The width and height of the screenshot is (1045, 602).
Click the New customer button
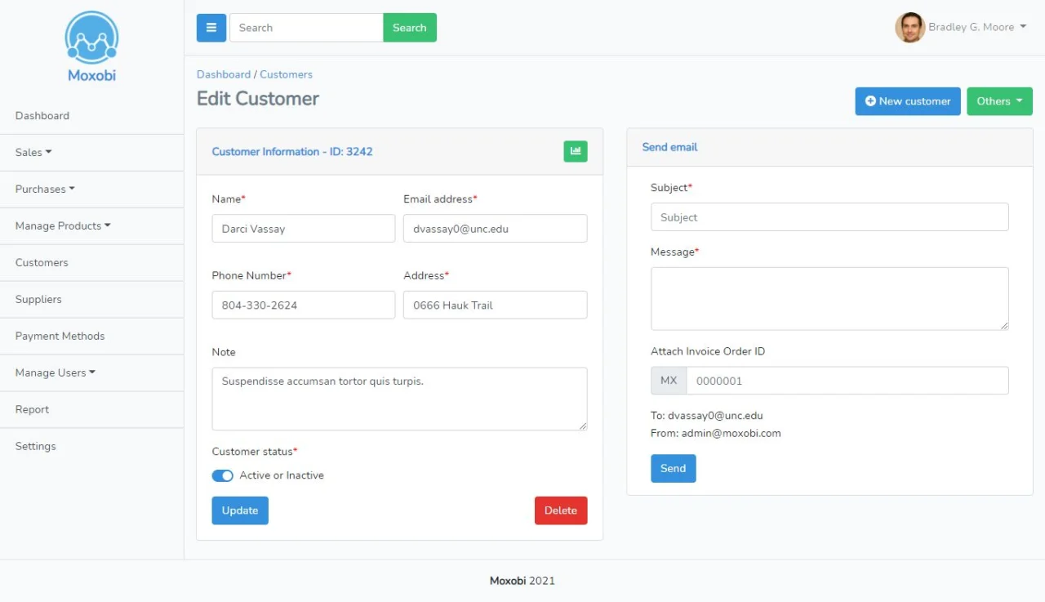[x=908, y=101]
